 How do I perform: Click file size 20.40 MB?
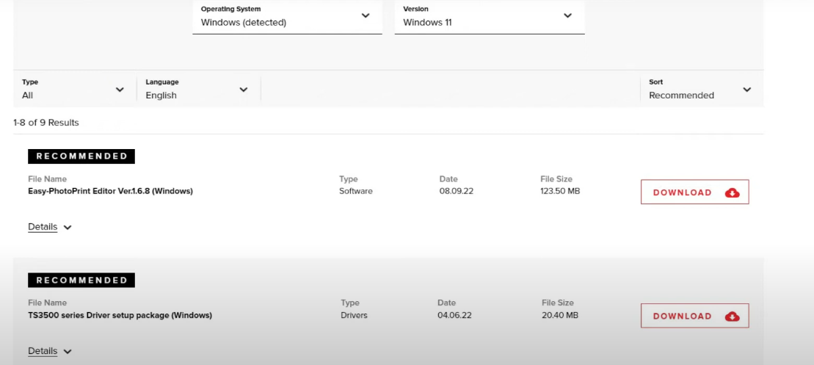[x=560, y=315]
